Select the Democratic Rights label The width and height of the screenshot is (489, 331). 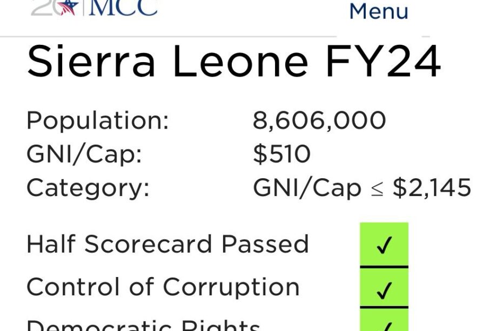(143, 325)
